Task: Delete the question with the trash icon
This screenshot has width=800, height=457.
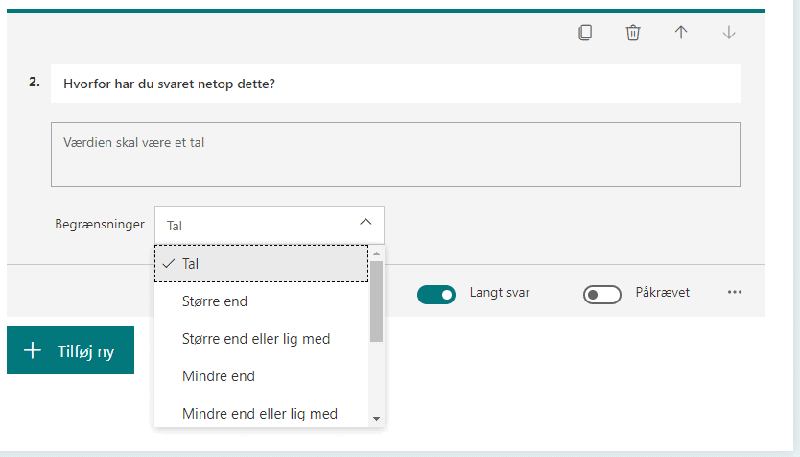Action: [633, 33]
